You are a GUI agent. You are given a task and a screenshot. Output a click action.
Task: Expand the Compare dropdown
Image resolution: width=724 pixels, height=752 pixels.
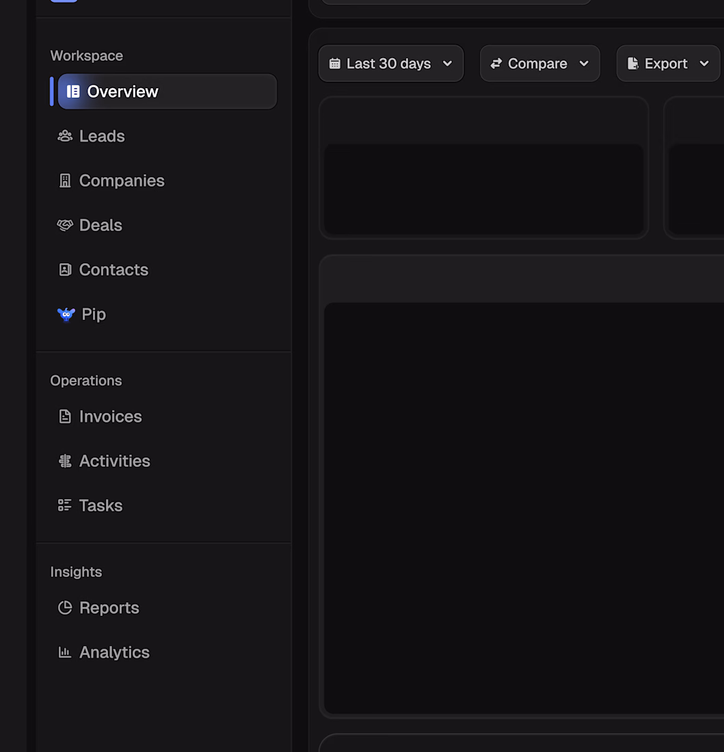[x=540, y=64]
